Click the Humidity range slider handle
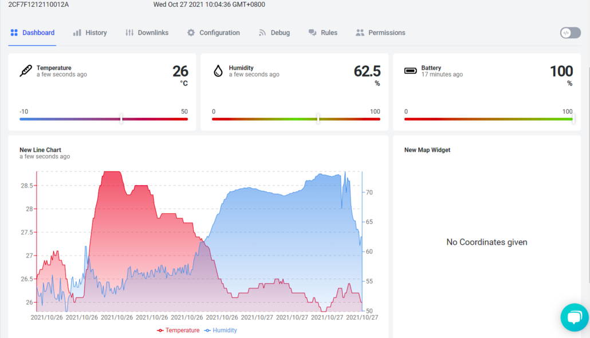 coord(318,119)
